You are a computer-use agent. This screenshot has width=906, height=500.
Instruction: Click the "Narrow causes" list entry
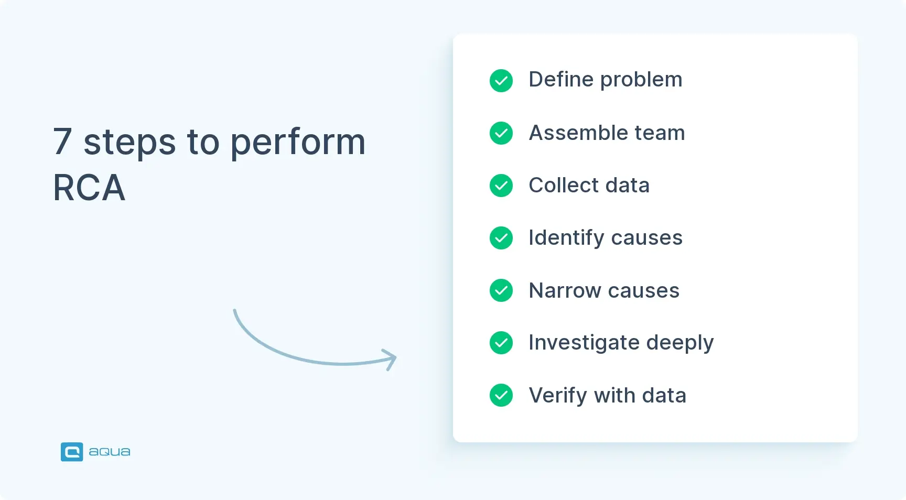click(x=604, y=290)
